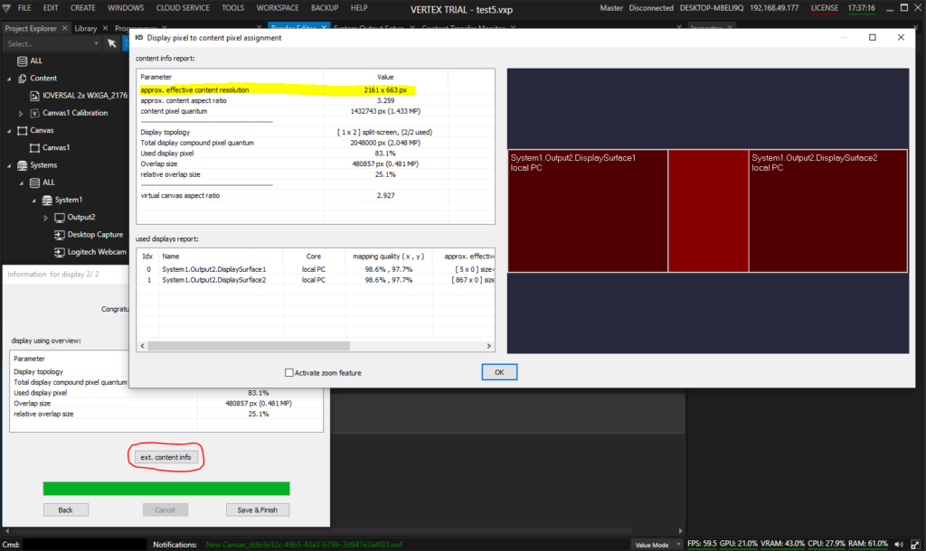Click the Save & Finish button
Image resolution: width=926 pixels, height=551 pixels.
[258, 509]
